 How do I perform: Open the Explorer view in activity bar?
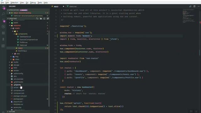pos(3,7)
